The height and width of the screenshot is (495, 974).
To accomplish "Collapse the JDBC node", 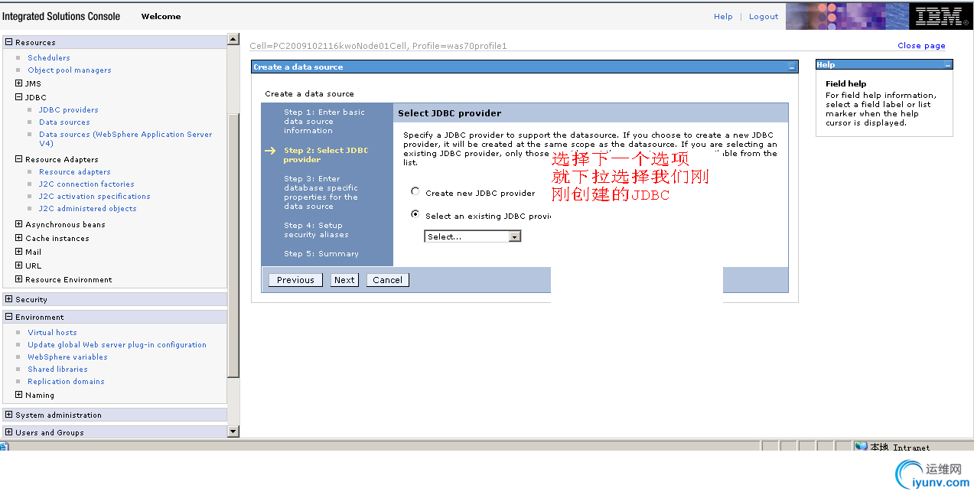I will tap(19, 97).
